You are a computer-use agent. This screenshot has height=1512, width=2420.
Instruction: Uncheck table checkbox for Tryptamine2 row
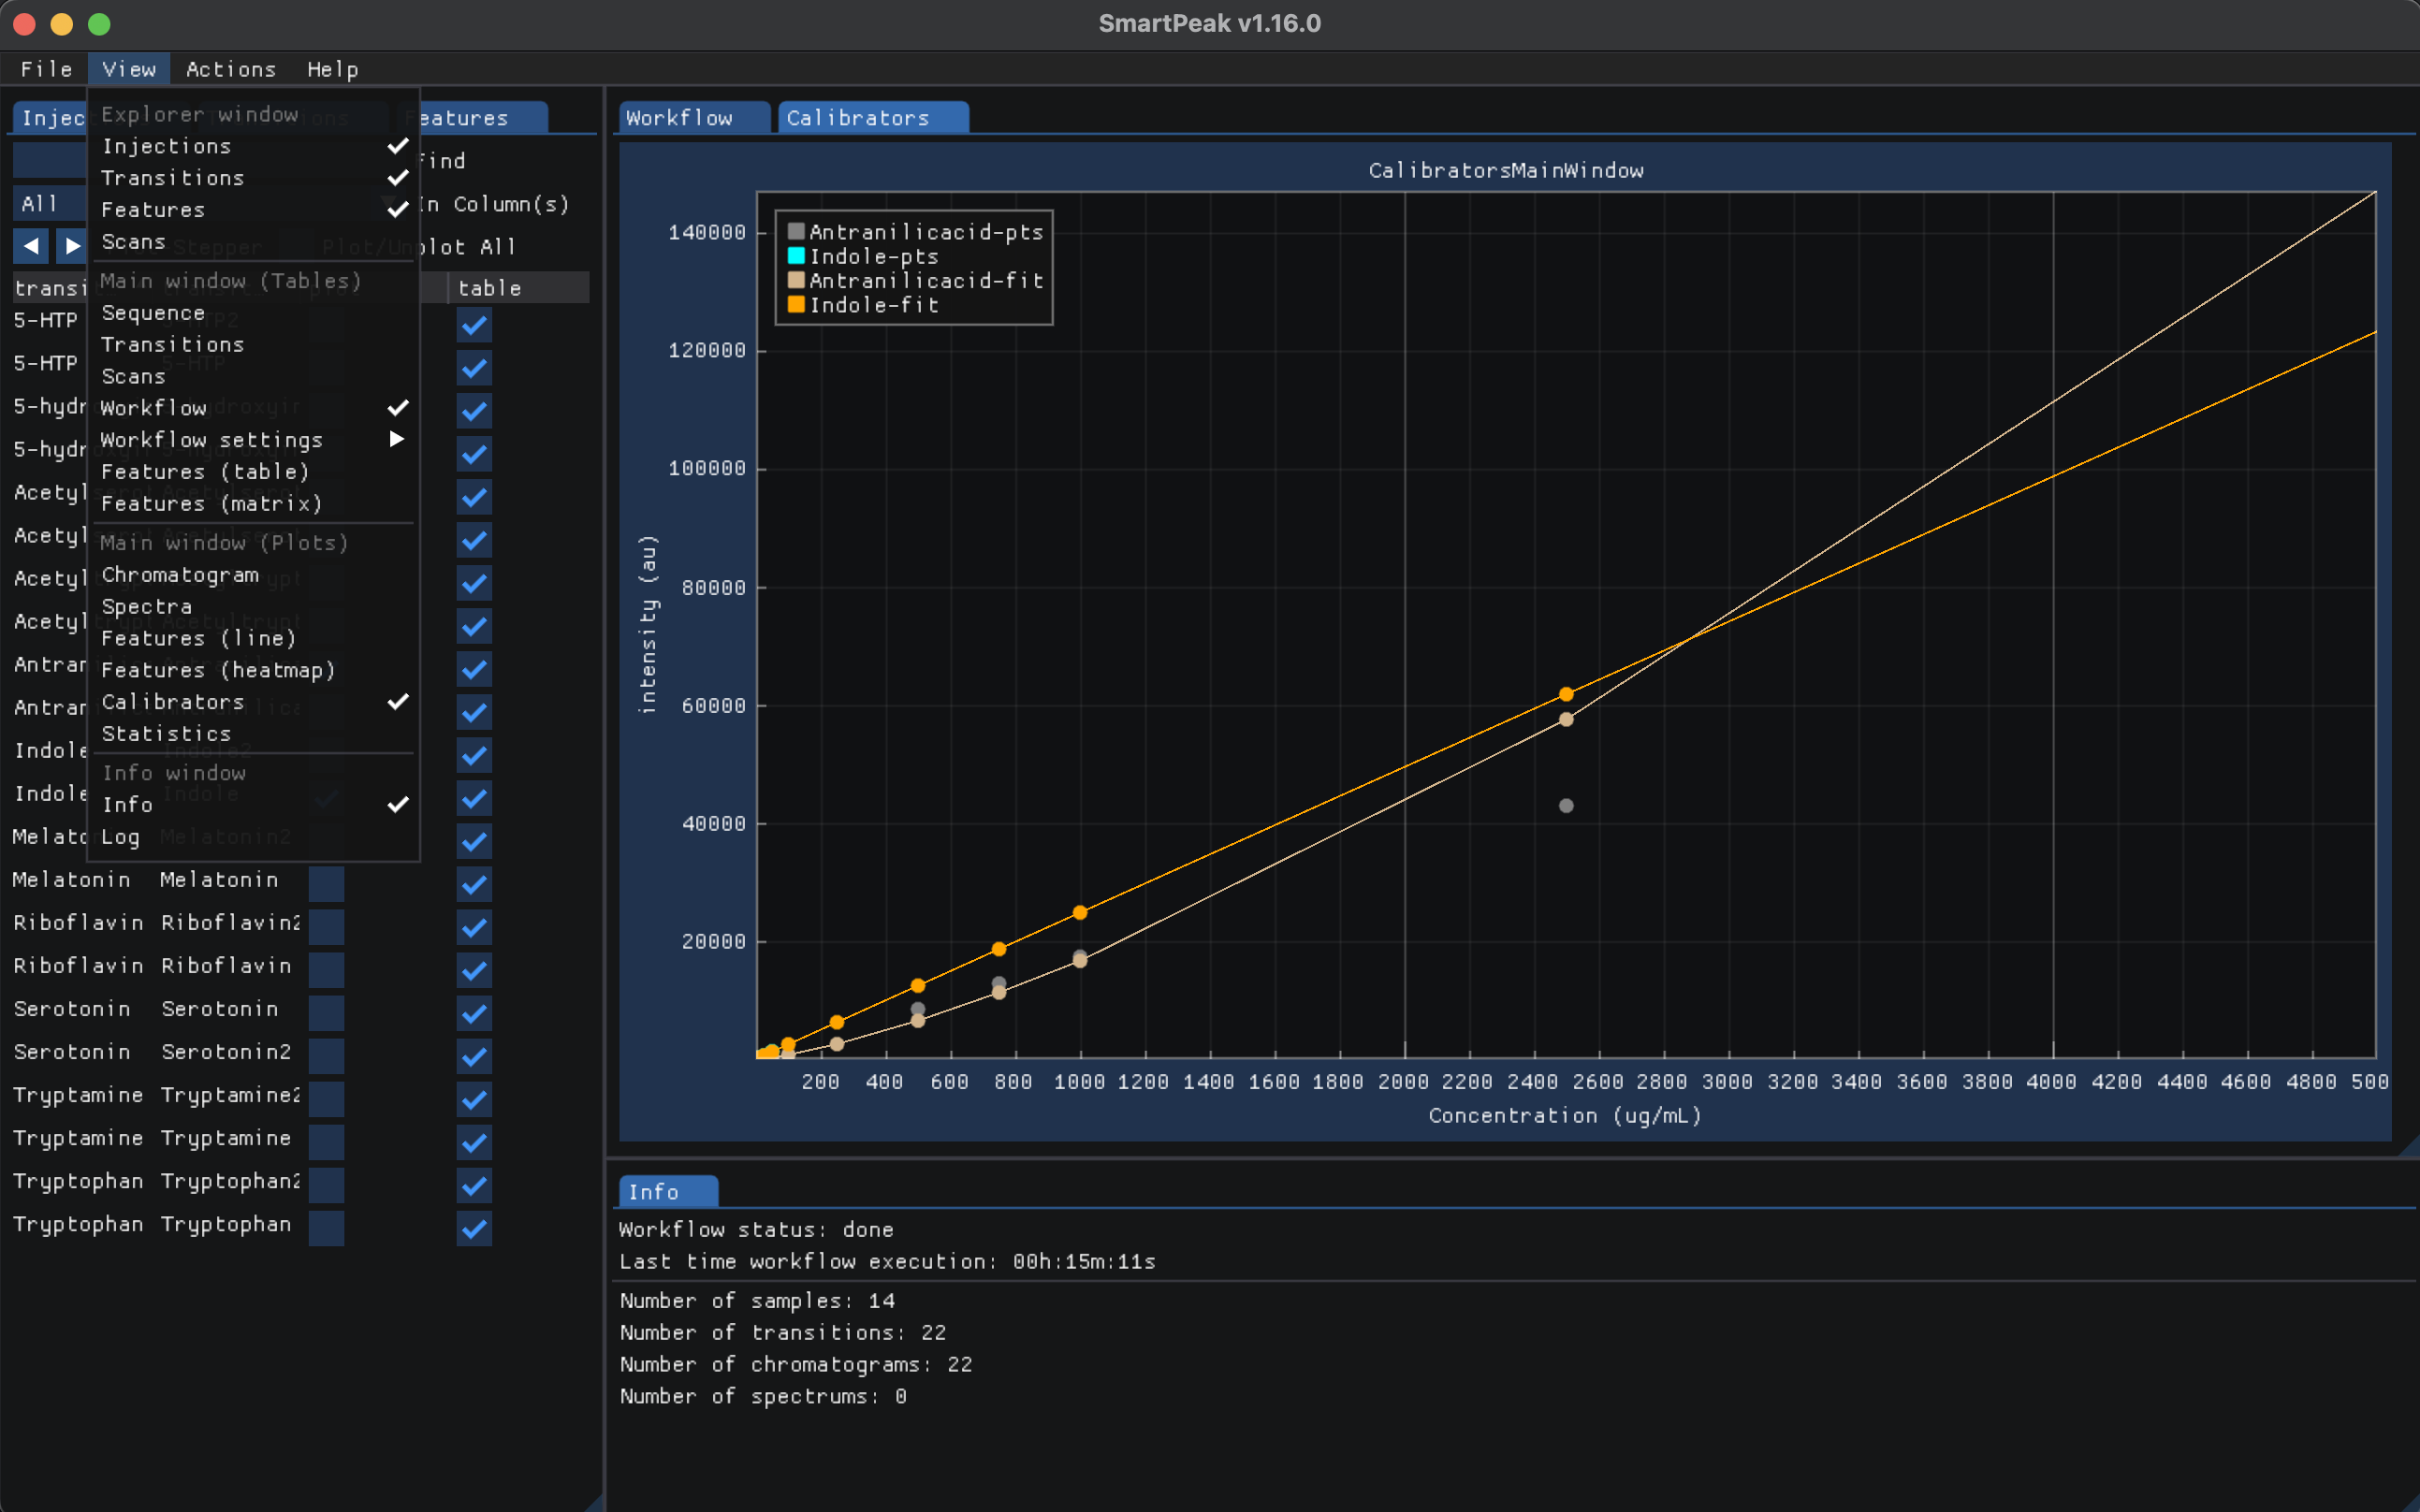pos(474,1100)
